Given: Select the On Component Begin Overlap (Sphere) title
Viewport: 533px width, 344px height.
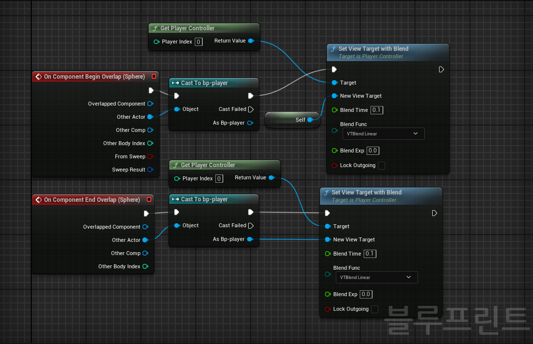Looking at the screenshot, I should coord(94,77).
